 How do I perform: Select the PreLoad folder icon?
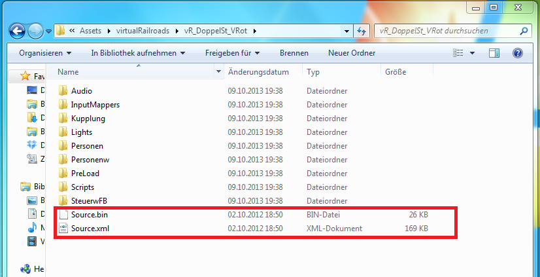(63, 173)
